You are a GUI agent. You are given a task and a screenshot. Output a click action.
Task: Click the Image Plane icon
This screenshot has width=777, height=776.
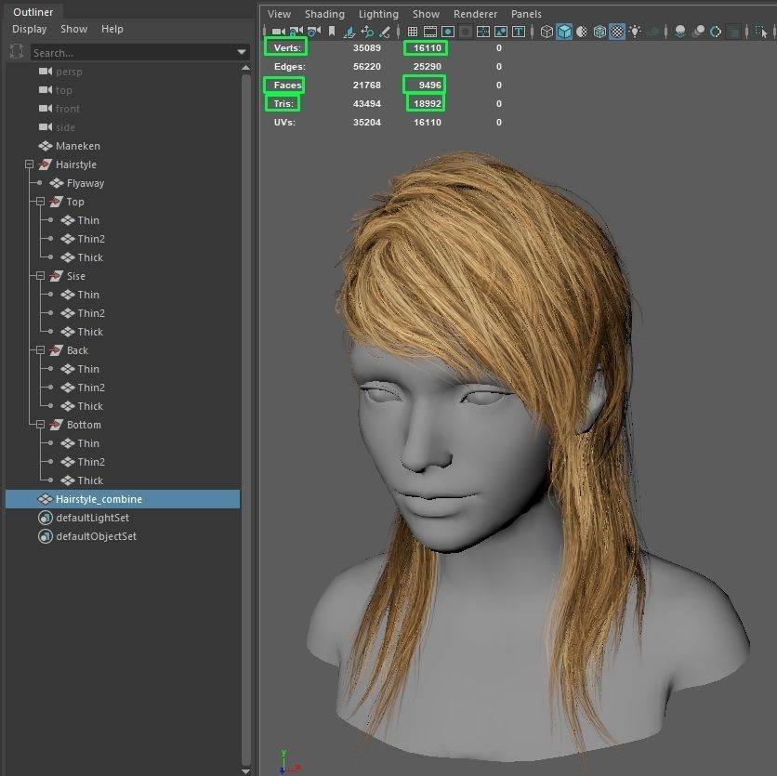(349, 32)
